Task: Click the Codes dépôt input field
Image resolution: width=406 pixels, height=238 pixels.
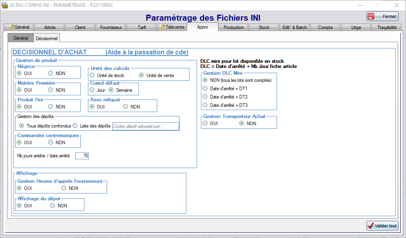Action: click(145, 126)
